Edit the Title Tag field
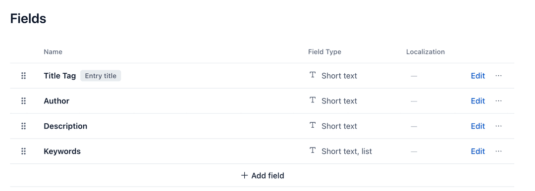The height and width of the screenshot is (191, 535). click(478, 76)
